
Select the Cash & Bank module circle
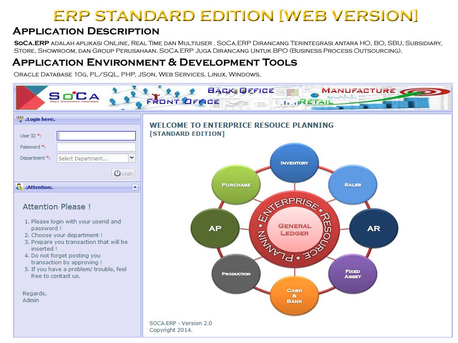(294, 296)
